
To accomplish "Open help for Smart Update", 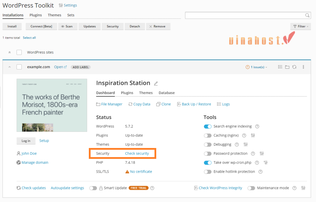I will [x=152, y=188].
